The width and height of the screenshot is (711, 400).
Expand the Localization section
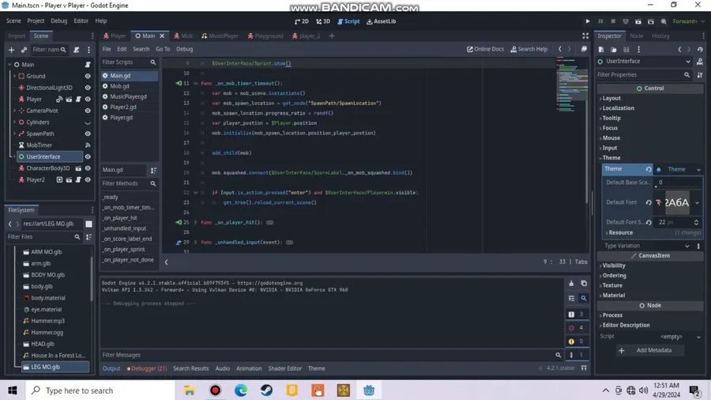point(617,108)
